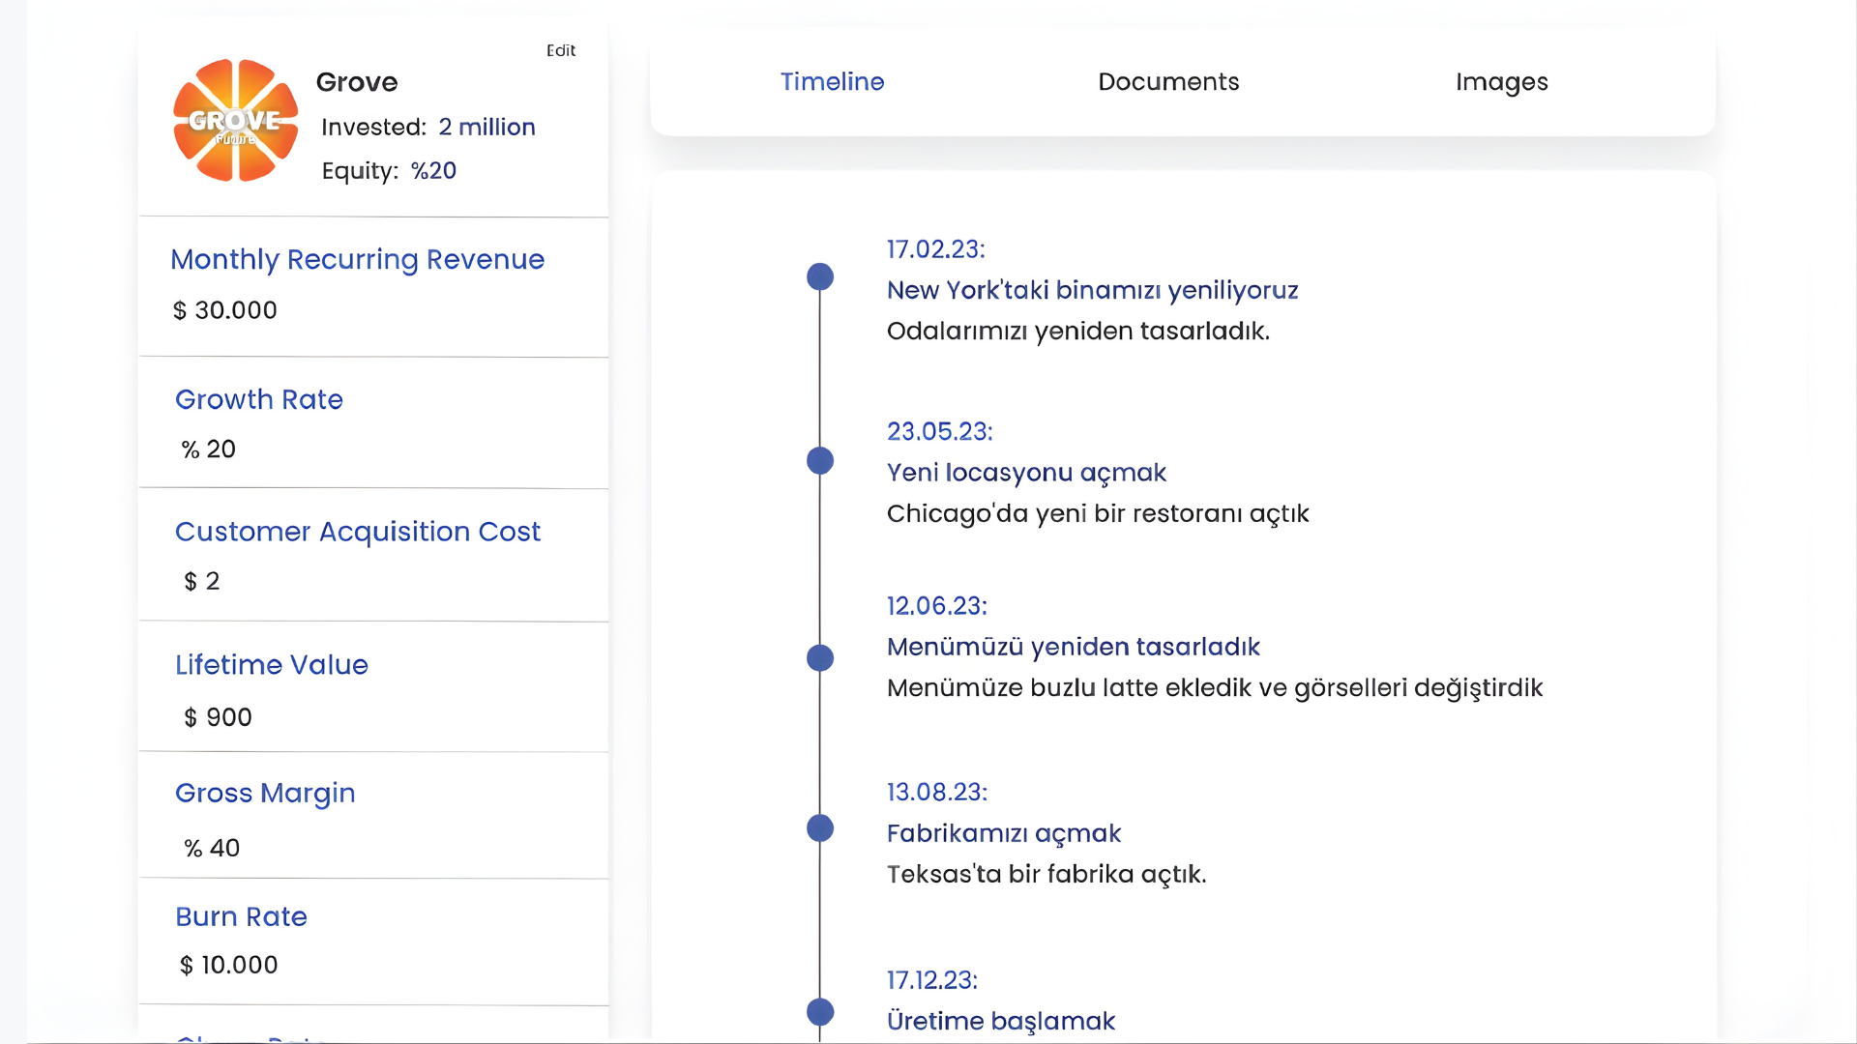
Task: Click the Burn Rate metric heading
Action: pyautogui.click(x=240, y=916)
